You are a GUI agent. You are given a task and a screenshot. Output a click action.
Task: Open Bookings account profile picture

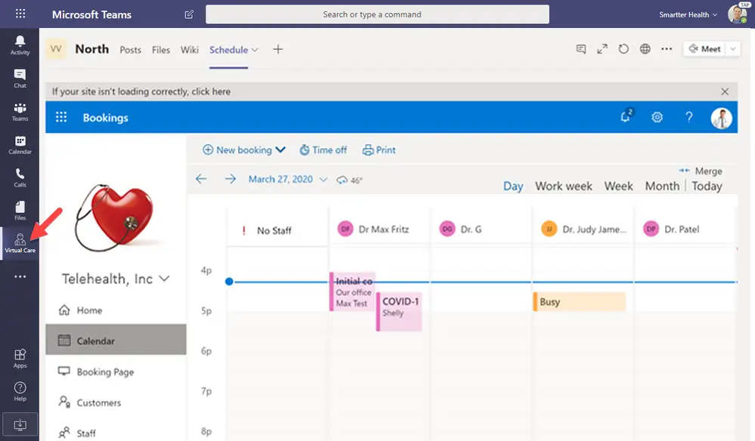pos(721,118)
